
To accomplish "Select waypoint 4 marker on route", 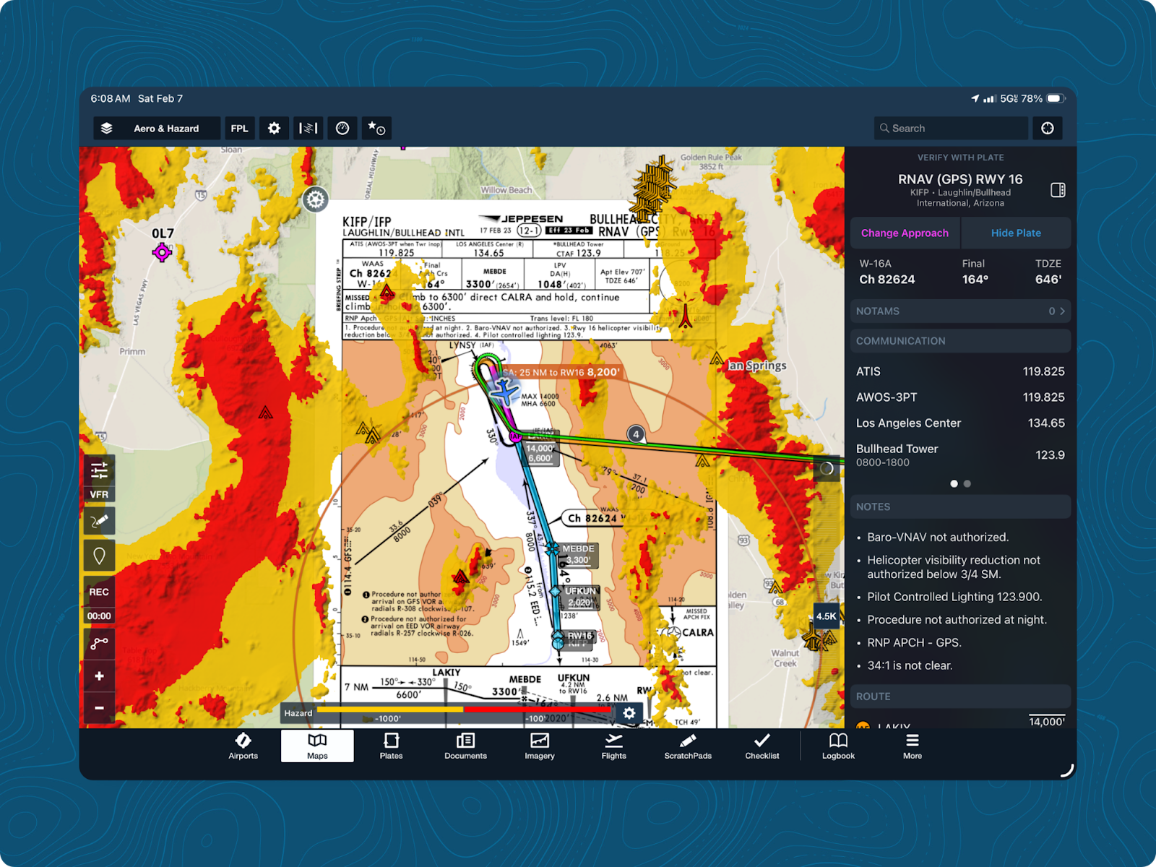I will [x=636, y=434].
